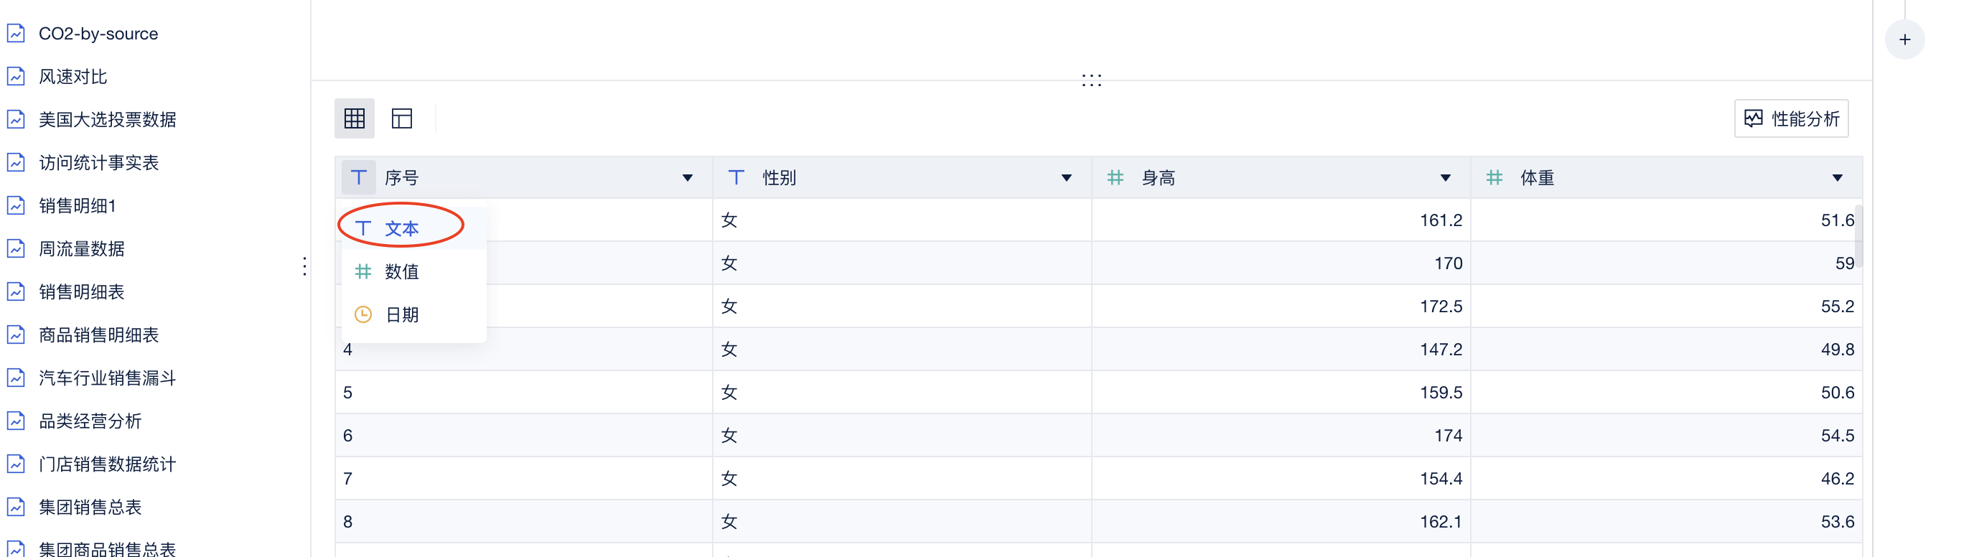The height and width of the screenshot is (557, 1974).
Task: Click the dataset icon next to 美国大选投票数据
Action: point(16,120)
